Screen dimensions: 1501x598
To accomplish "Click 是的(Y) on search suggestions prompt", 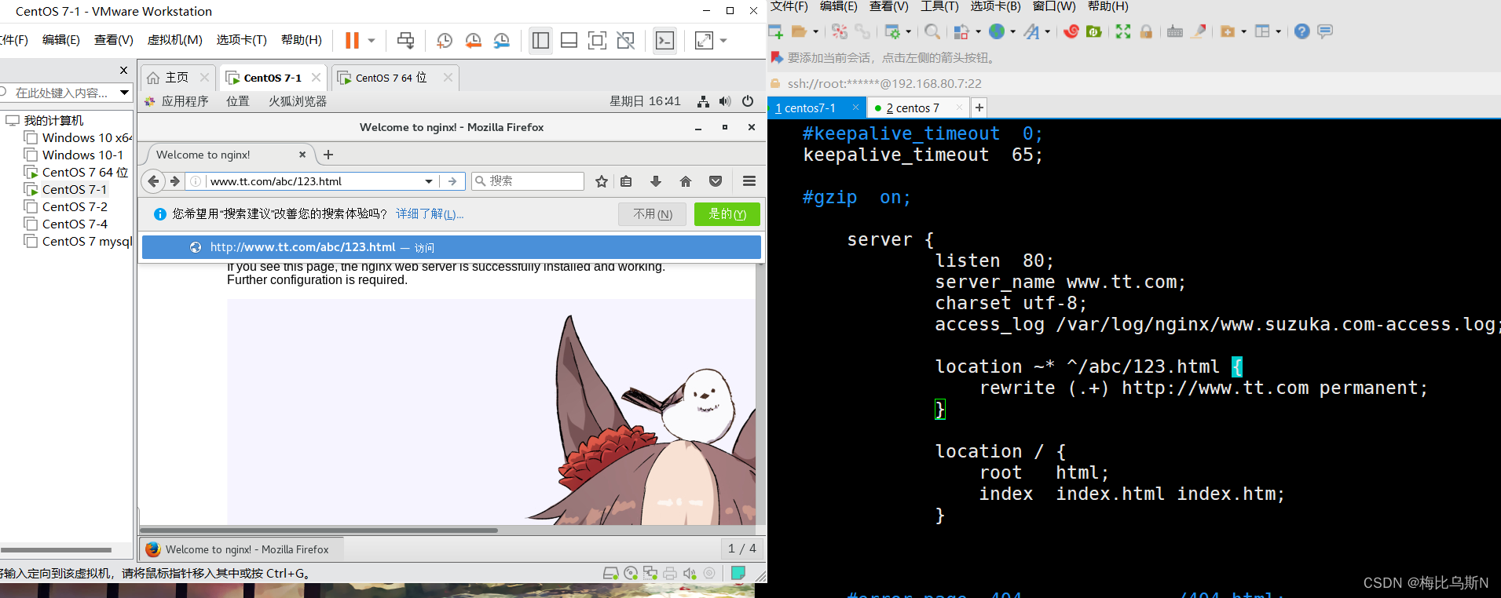I will click(x=727, y=214).
